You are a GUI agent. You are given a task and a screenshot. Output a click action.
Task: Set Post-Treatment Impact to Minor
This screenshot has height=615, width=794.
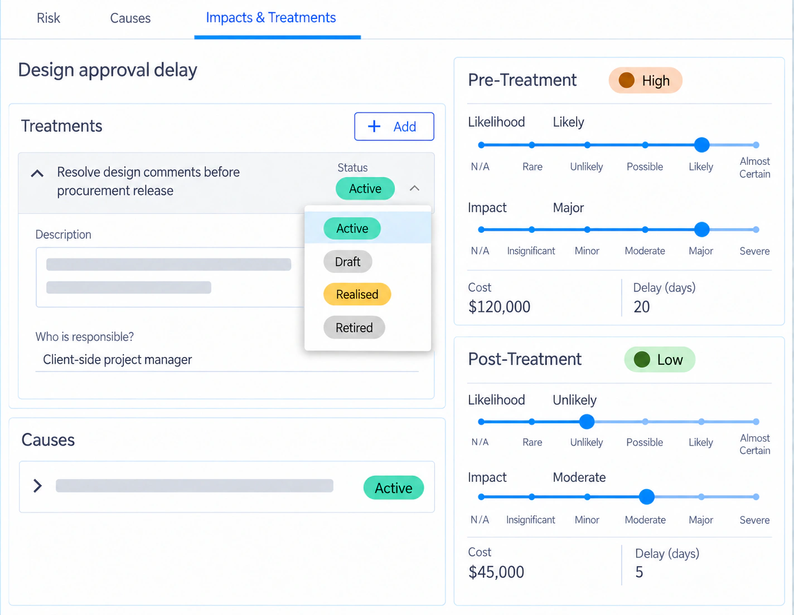(587, 496)
